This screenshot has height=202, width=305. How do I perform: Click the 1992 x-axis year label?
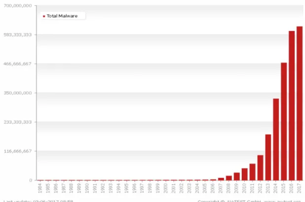click(103, 188)
